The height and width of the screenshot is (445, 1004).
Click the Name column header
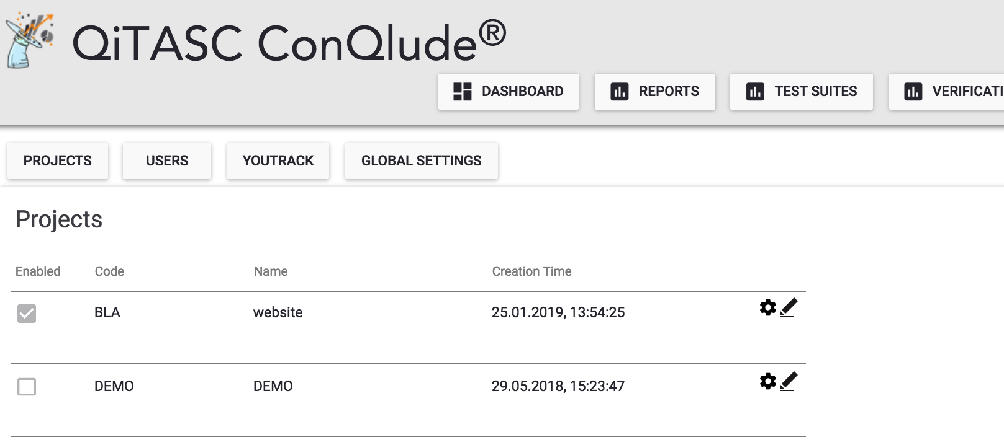[271, 271]
